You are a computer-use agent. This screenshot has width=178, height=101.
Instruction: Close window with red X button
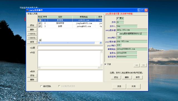(146, 10)
